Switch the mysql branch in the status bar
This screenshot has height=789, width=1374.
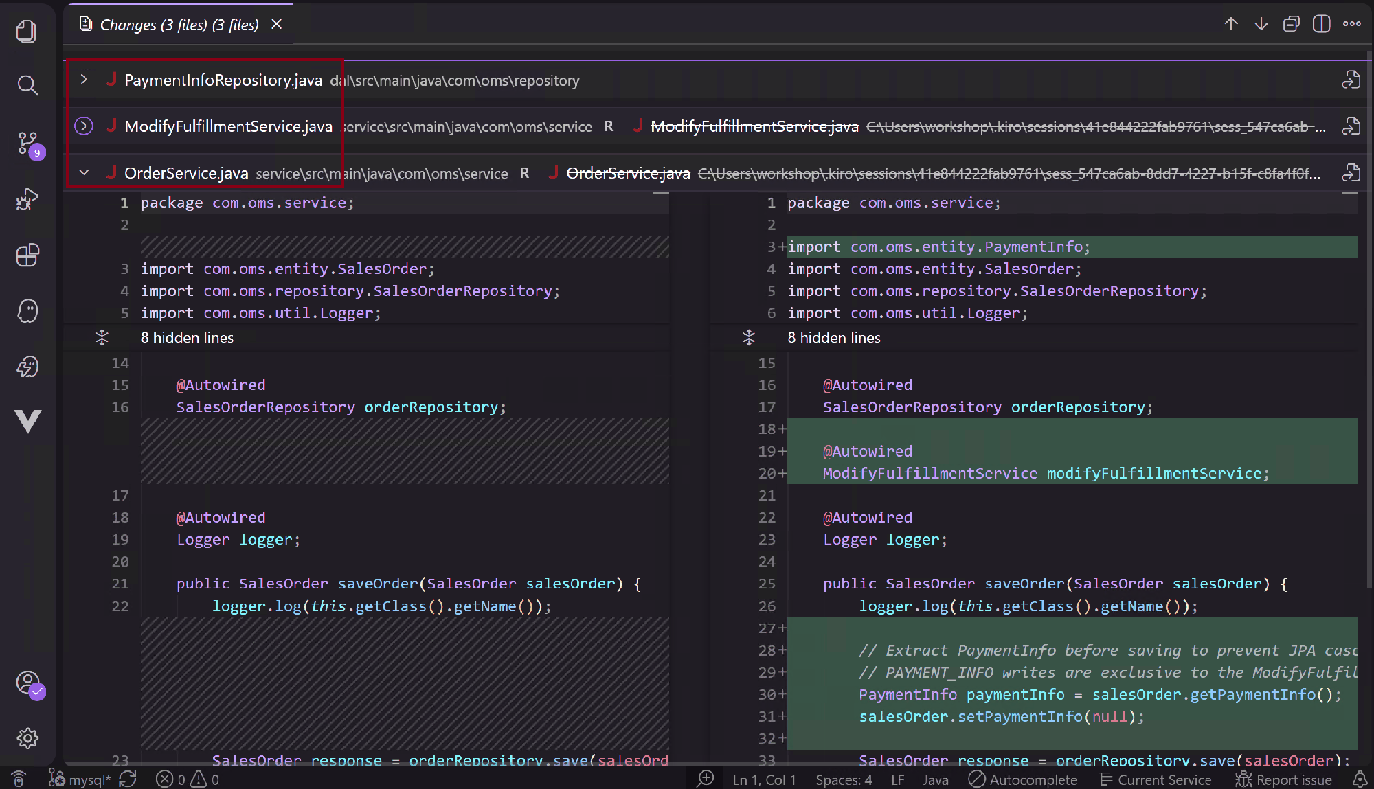tap(79, 779)
